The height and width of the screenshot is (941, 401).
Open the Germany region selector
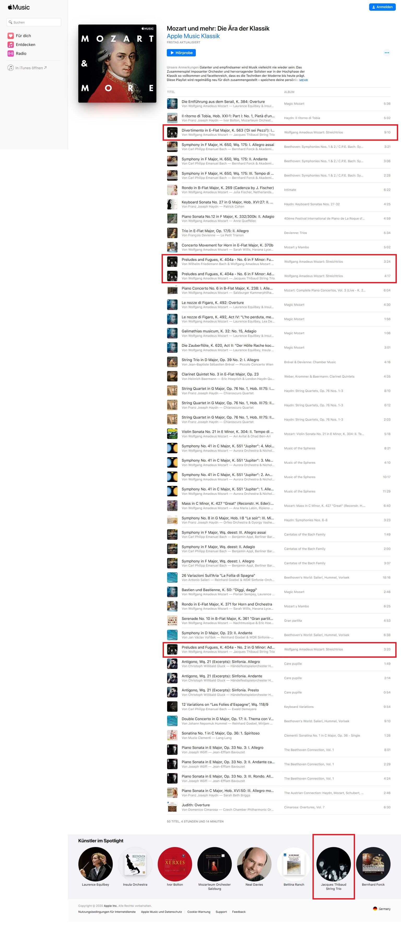tap(382, 908)
